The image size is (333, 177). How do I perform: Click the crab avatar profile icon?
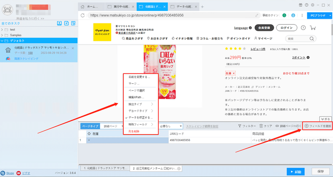(7, 10)
